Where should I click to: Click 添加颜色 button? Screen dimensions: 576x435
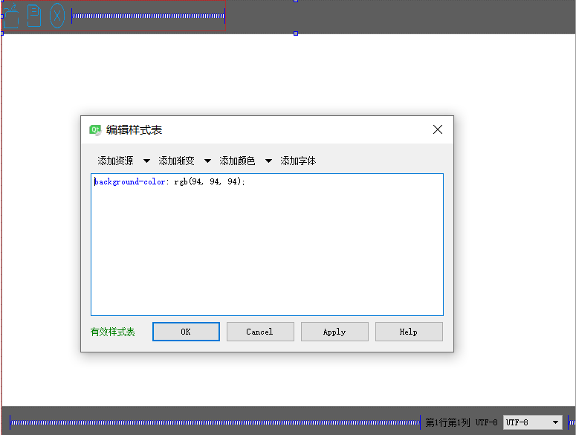pos(237,161)
